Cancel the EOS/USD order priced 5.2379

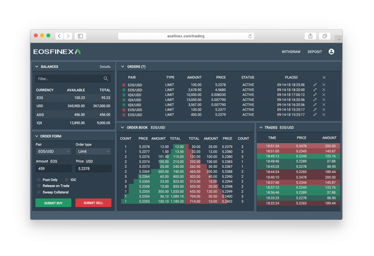323,115
